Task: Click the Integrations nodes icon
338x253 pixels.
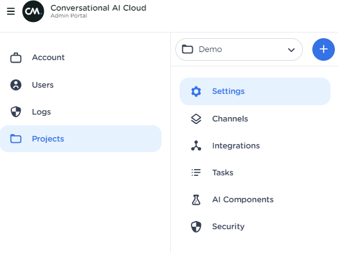Action: click(196, 145)
